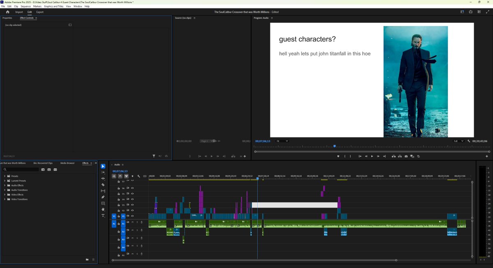Click the Import button at the top
The width and height of the screenshot is (493, 268).
click(x=18, y=11)
